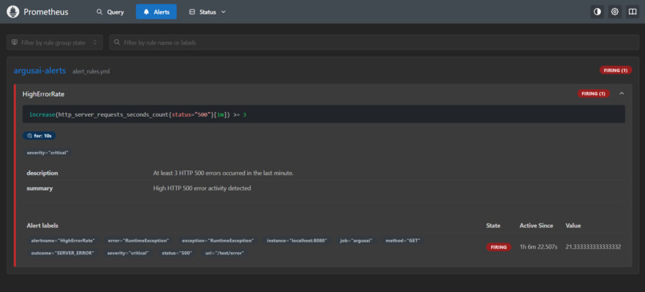Click the HighErrorRate FIRING (1) badge
This screenshot has height=292, width=645.
point(594,94)
